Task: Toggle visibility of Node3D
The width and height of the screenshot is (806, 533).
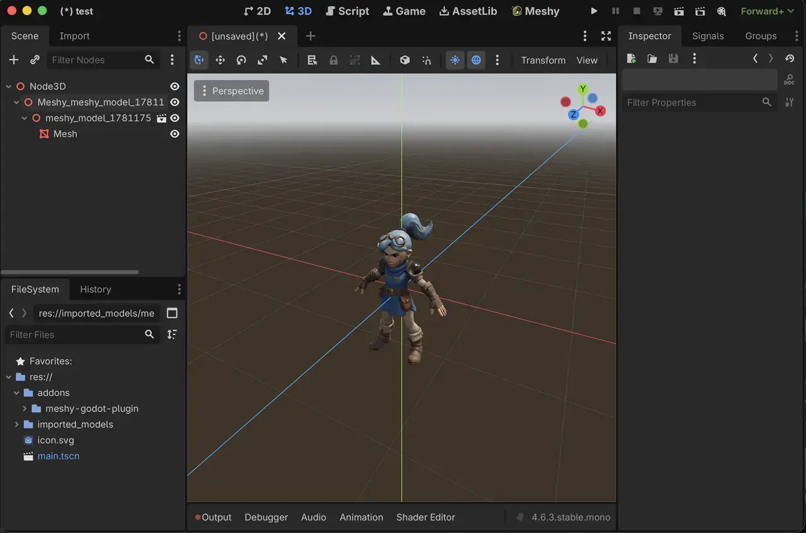Action: [175, 86]
